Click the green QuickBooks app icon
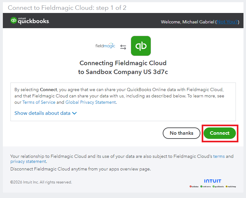This screenshot has width=246, height=198. [141, 46]
